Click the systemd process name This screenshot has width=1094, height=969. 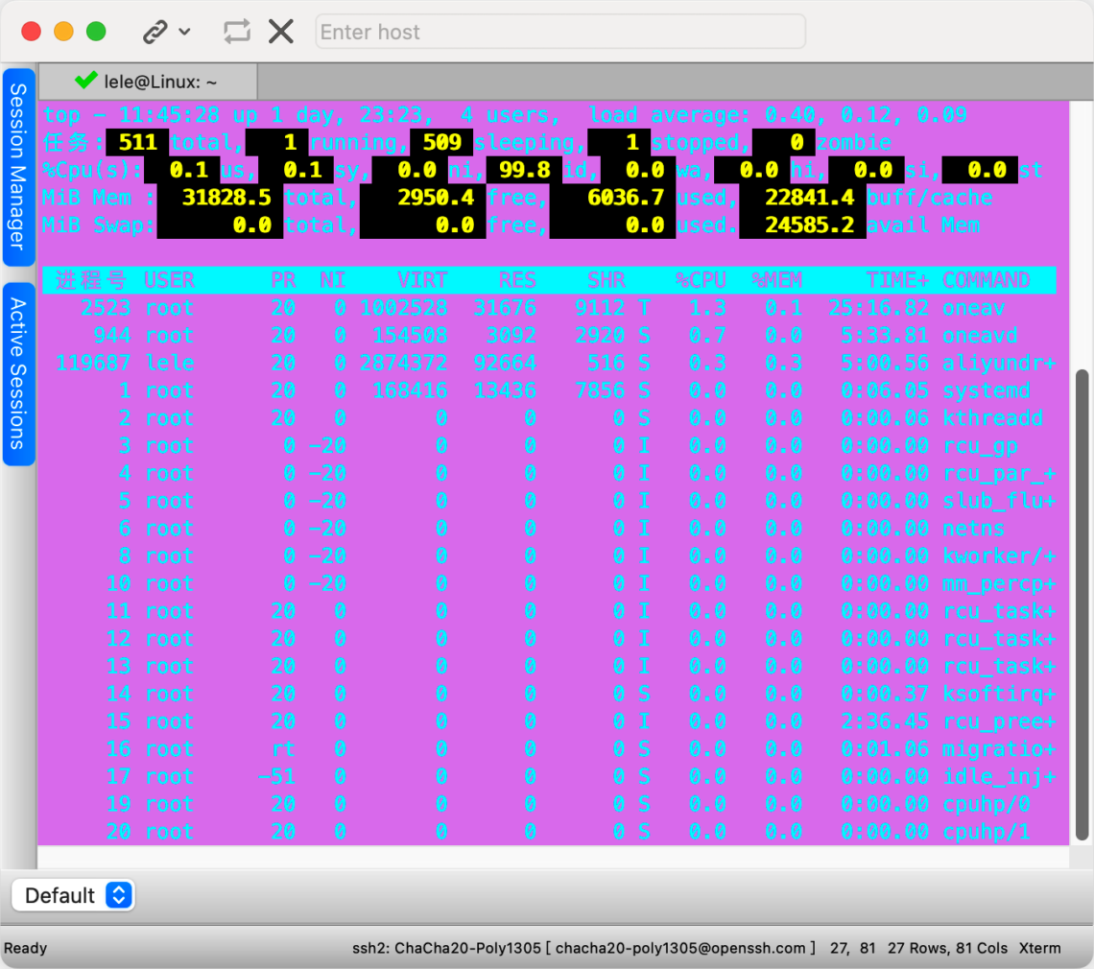coord(986,390)
